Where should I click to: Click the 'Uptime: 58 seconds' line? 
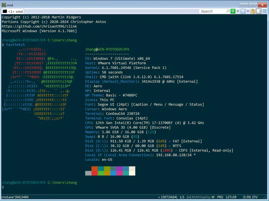(x=104, y=72)
